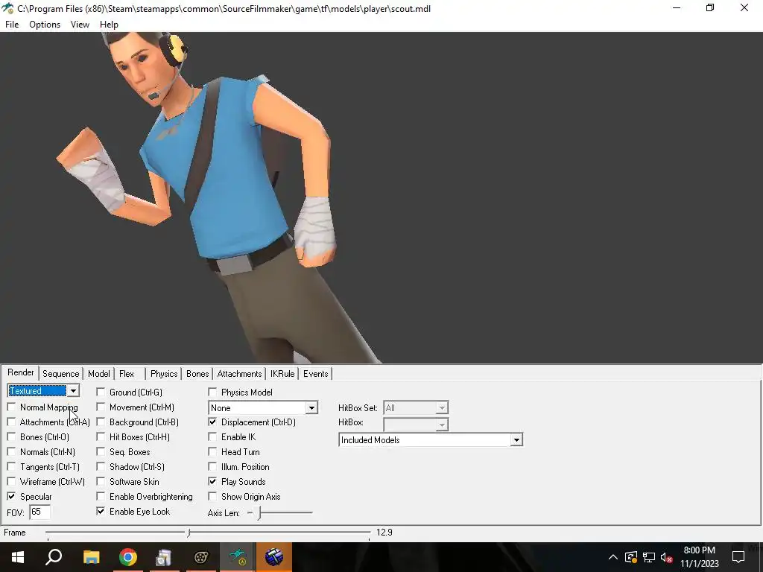
Task: Select the Render tab
Action: point(20,372)
